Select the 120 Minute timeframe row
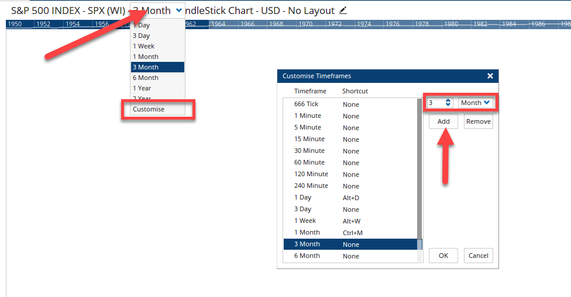Screen dimensions: 571x297 [x=350, y=174]
